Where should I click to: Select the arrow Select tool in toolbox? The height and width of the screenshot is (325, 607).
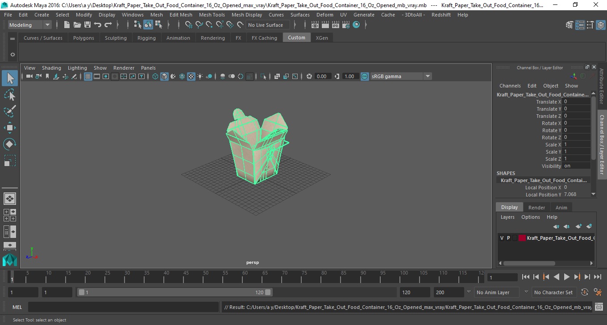tap(10, 78)
